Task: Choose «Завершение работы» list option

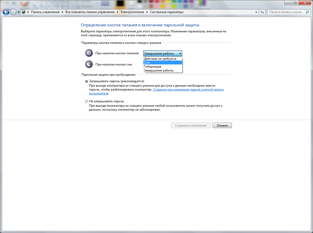Action: click(x=163, y=70)
